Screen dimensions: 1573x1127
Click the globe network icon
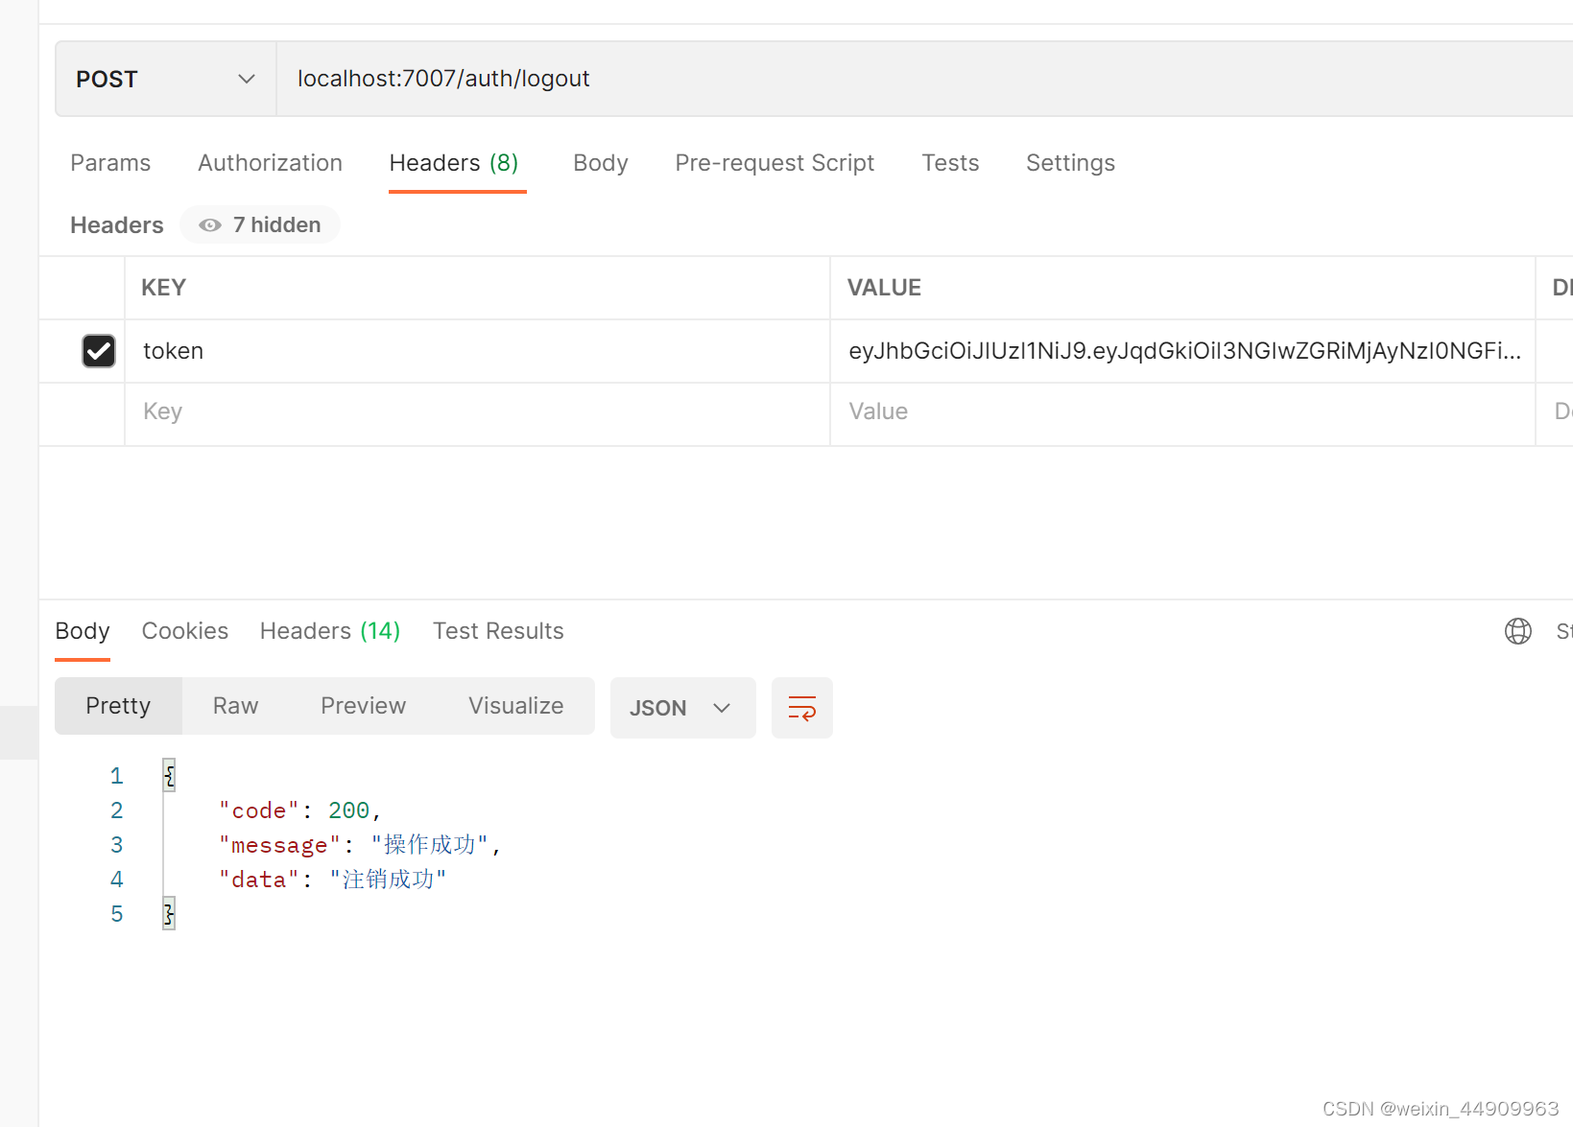point(1517,631)
